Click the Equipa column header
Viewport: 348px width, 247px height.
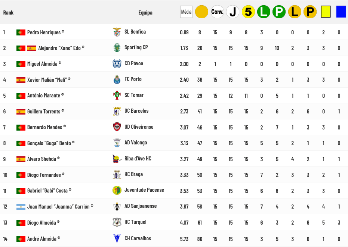click(x=145, y=13)
